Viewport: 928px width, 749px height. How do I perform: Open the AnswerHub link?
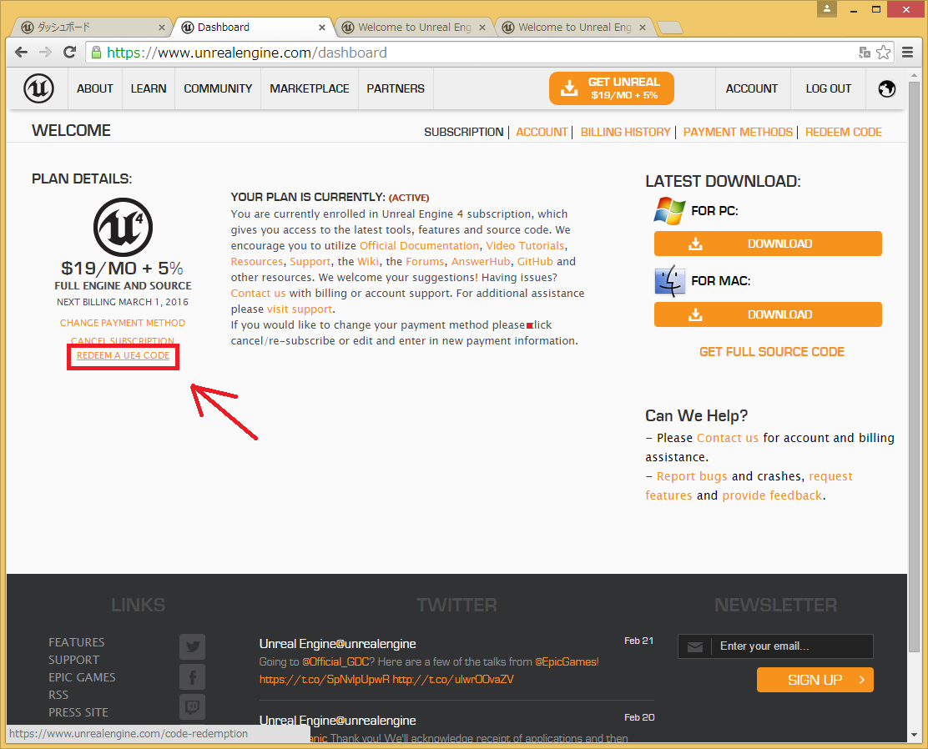(x=481, y=262)
